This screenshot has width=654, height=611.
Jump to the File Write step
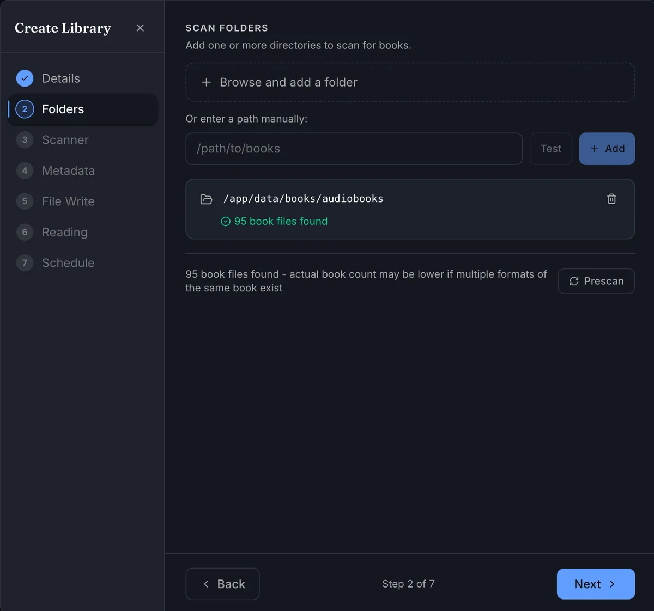pos(82,201)
